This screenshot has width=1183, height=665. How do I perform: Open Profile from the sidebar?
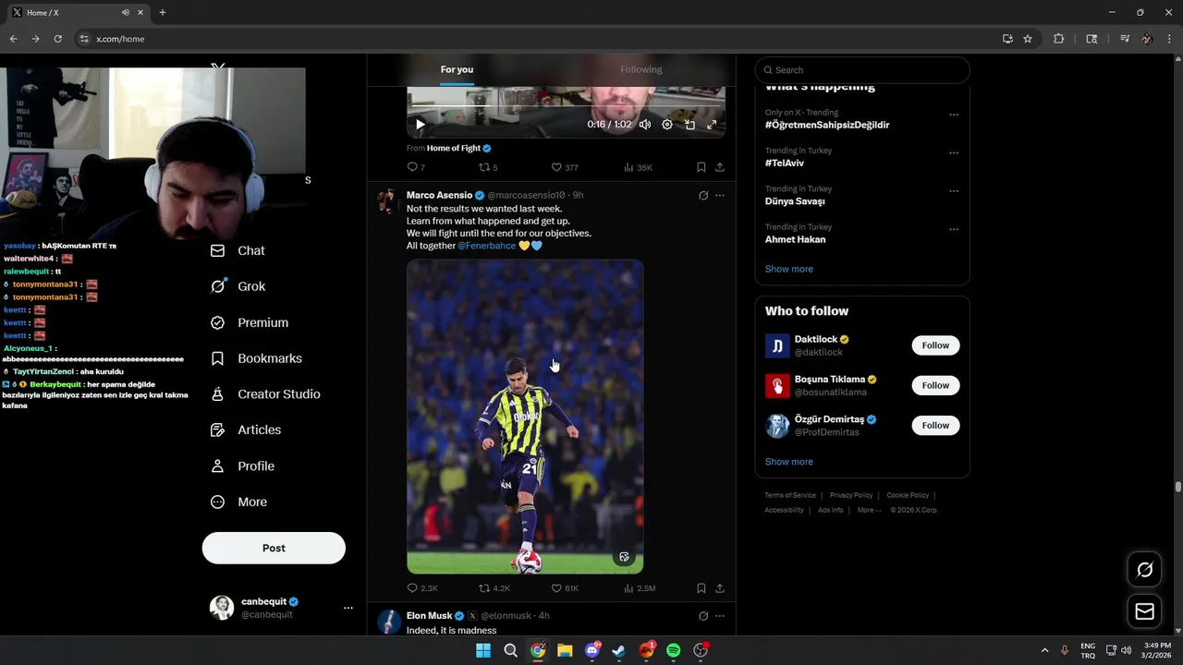tap(242, 466)
